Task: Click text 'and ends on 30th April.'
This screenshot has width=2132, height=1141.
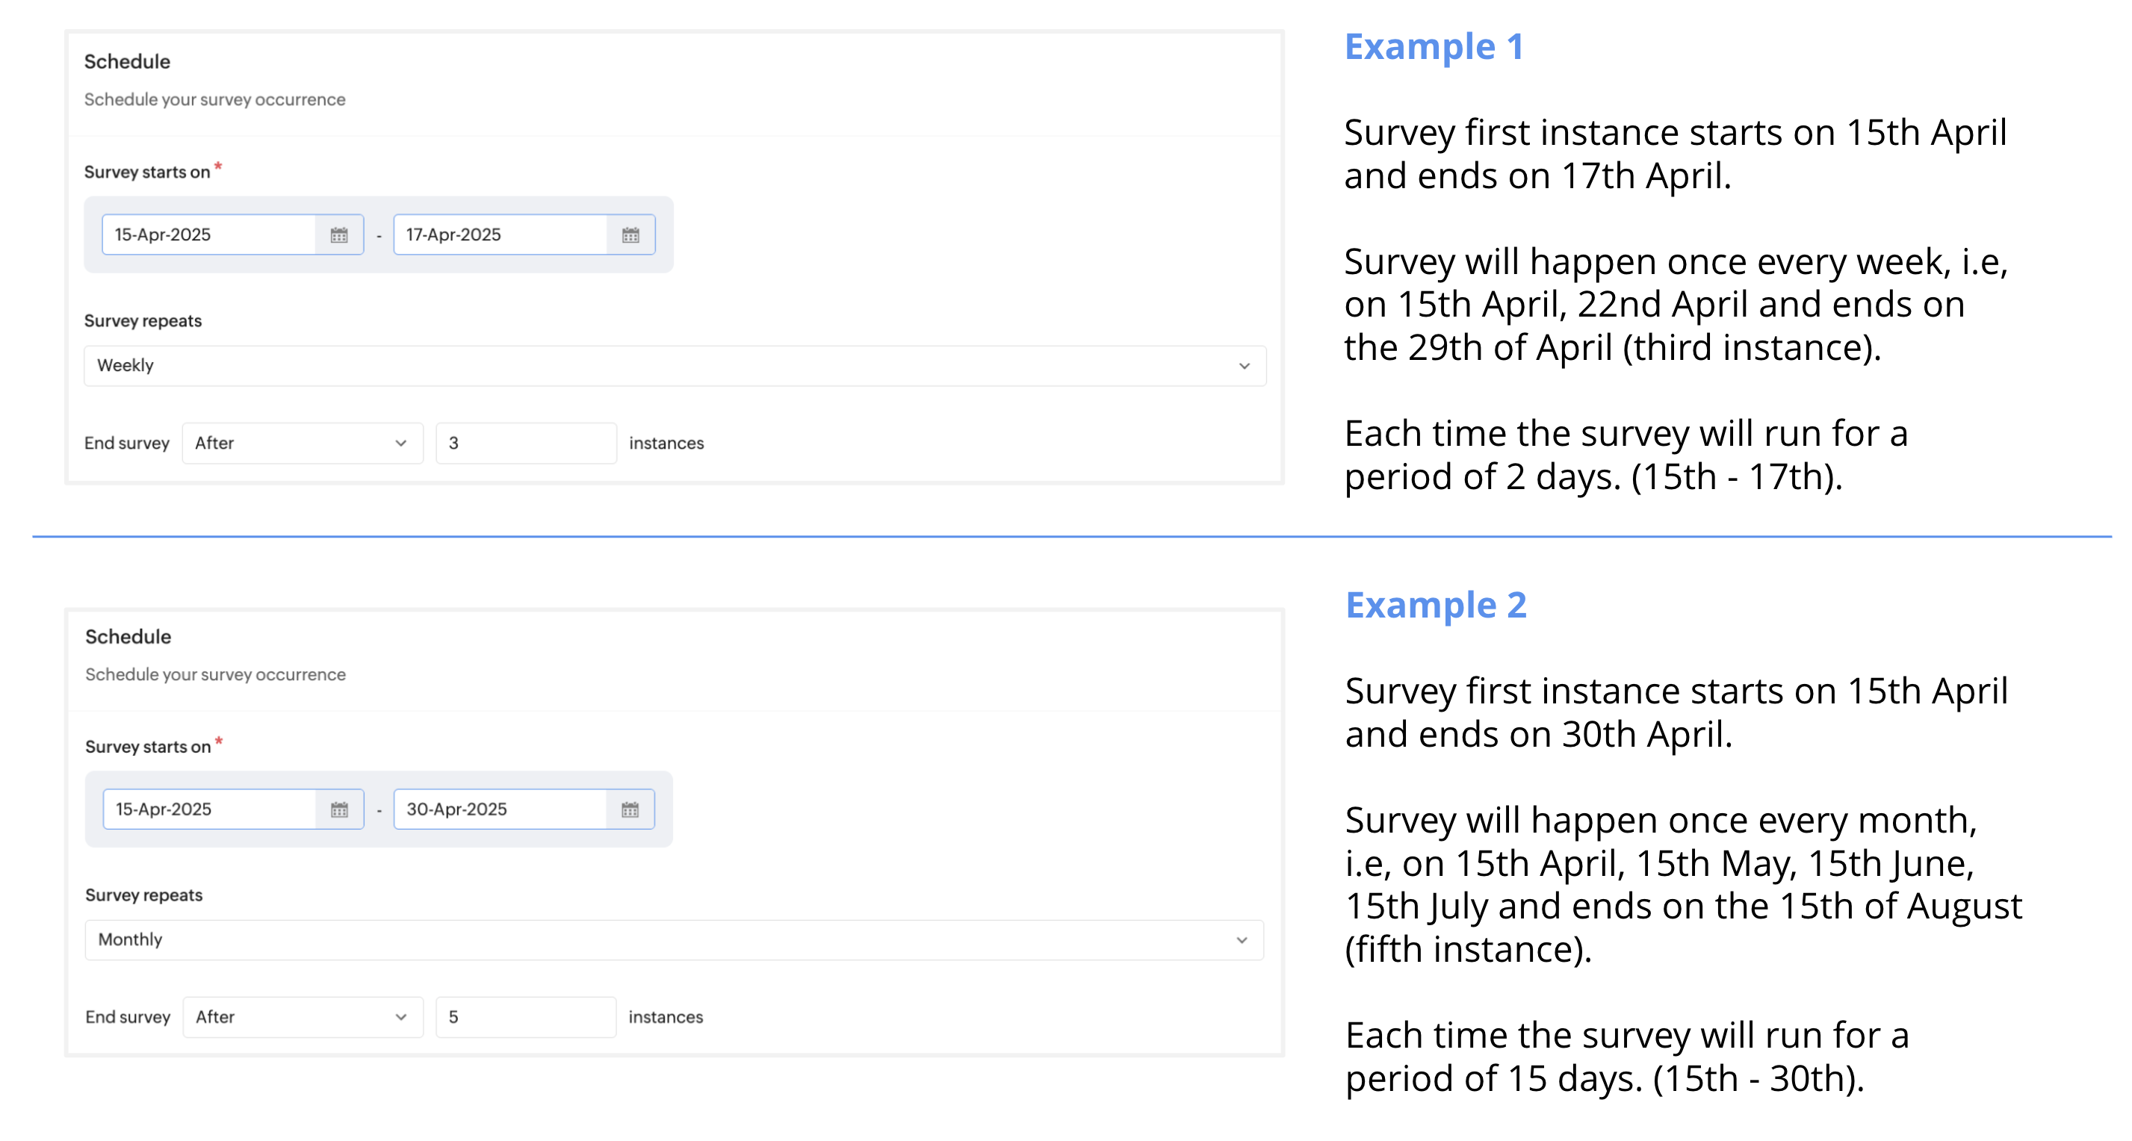Action: pos(1540,735)
